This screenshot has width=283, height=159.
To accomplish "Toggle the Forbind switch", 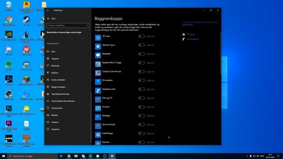I will (141, 107).
